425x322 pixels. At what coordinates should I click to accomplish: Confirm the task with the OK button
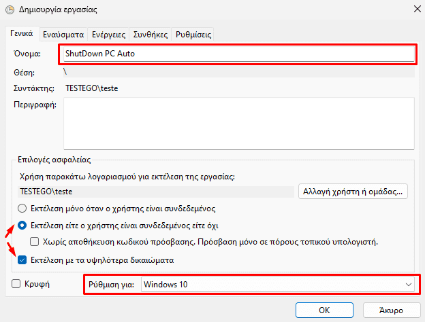tap(324, 310)
